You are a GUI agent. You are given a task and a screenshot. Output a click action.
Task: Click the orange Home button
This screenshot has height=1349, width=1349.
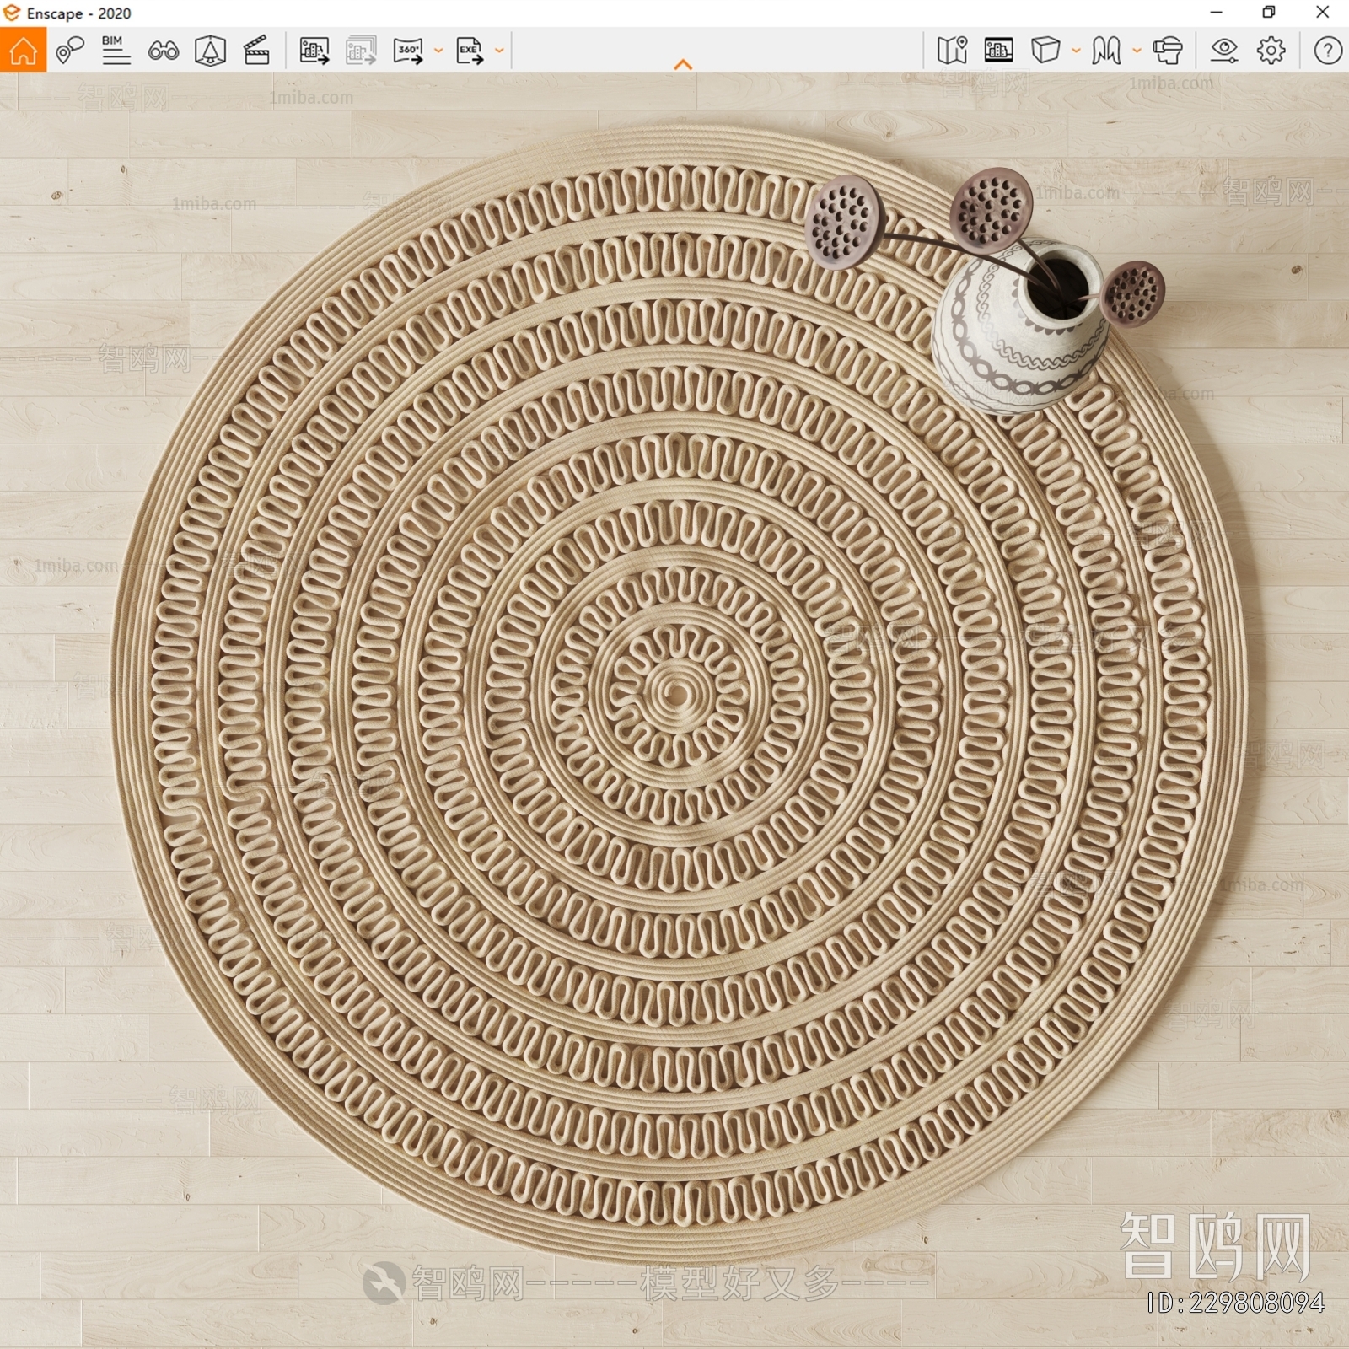[x=23, y=50]
